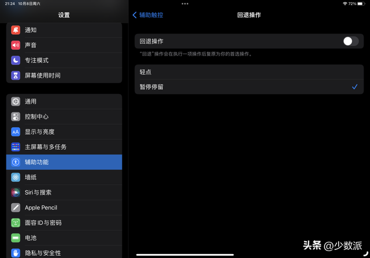Tap the General gear icon

pyautogui.click(x=16, y=102)
